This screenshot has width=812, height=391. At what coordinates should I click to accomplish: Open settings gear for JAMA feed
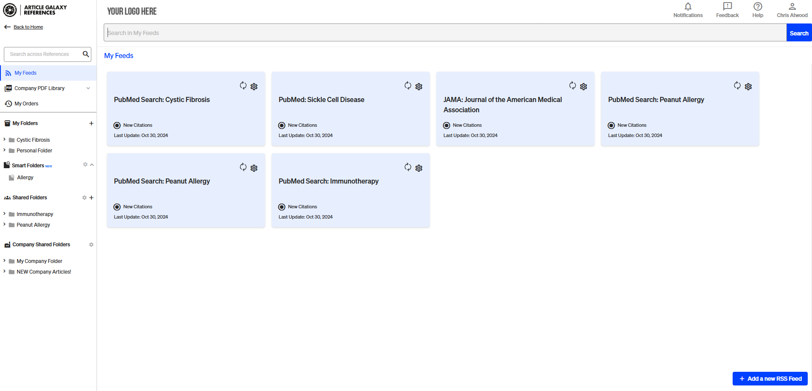tap(584, 87)
